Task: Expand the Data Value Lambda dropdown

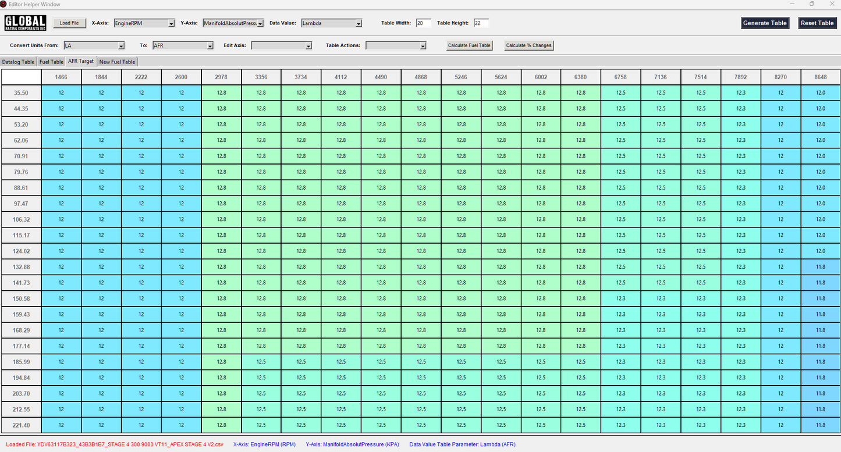Action: 332,23
